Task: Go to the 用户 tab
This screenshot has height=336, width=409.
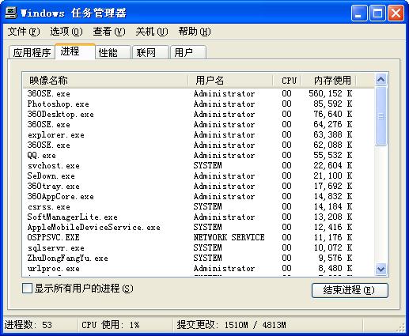Action: click(x=188, y=52)
